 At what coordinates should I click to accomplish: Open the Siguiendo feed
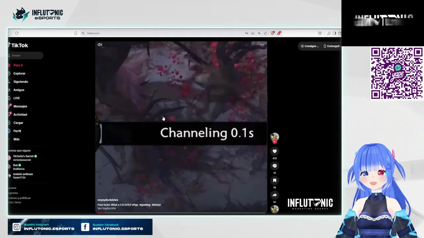click(x=21, y=82)
